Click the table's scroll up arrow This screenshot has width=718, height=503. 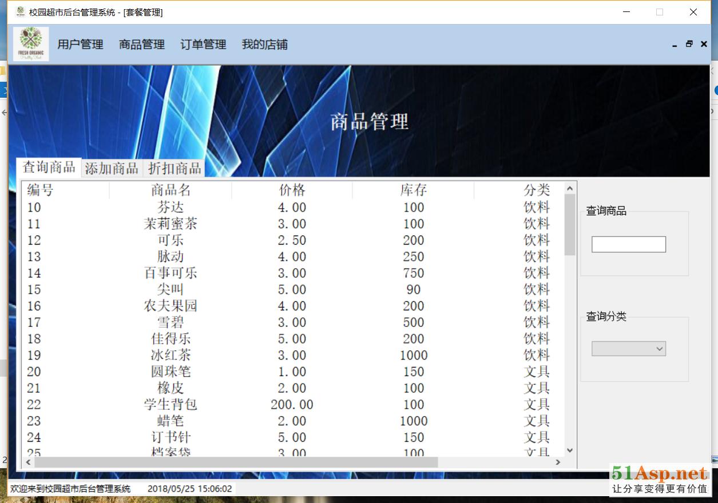coord(570,189)
